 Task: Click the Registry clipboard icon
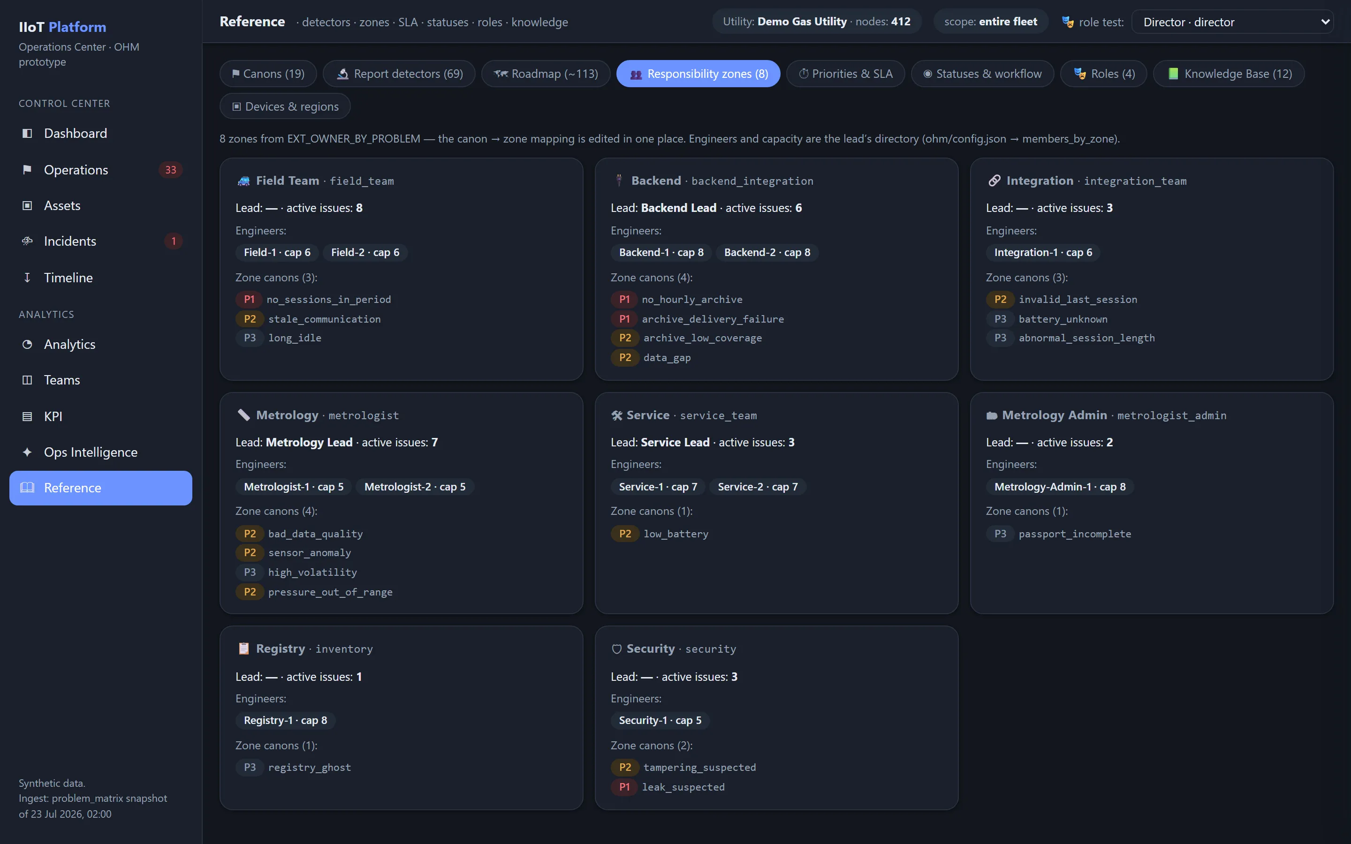click(x=244, y=648)
